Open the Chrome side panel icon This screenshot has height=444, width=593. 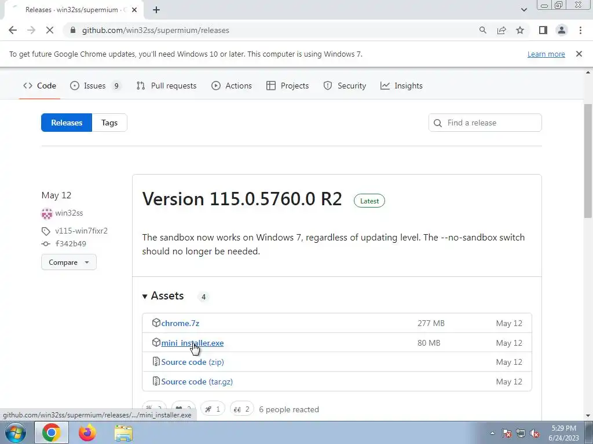(543, 30)
